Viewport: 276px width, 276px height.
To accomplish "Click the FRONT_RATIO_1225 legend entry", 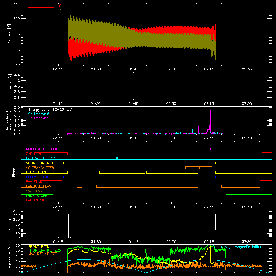I will (x=45, y=250).
